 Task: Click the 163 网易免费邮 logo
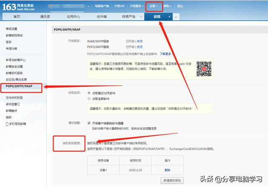(x=18, y=7)
